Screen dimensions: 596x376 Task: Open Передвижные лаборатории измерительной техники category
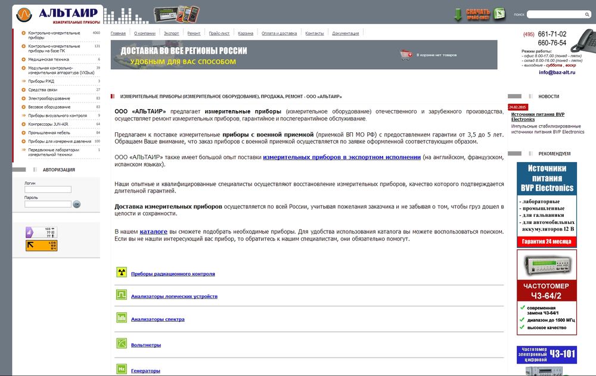(x=54, y=152)
